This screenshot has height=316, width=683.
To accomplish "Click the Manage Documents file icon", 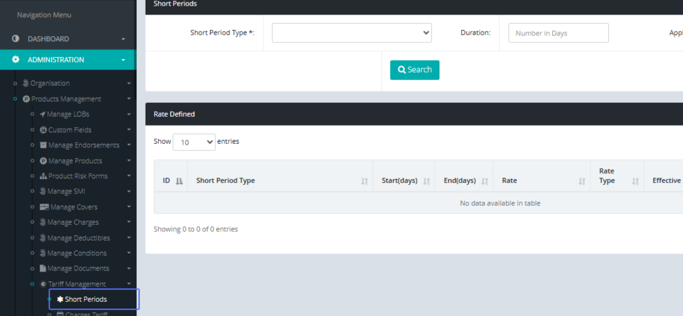I will [43, 268].
